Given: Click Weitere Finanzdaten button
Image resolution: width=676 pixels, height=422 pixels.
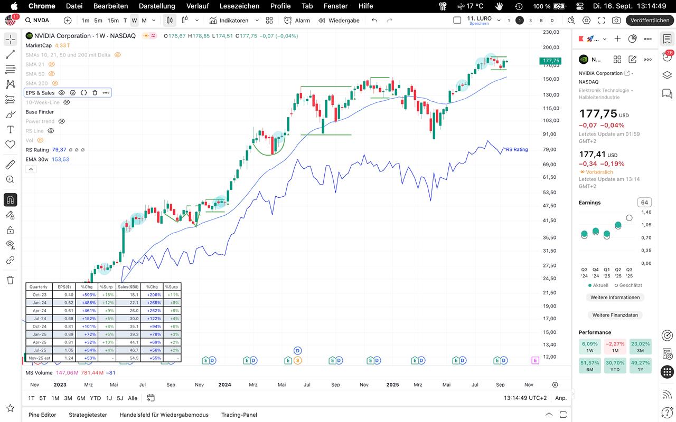Looking at the screenshot, I should [615, 315].
